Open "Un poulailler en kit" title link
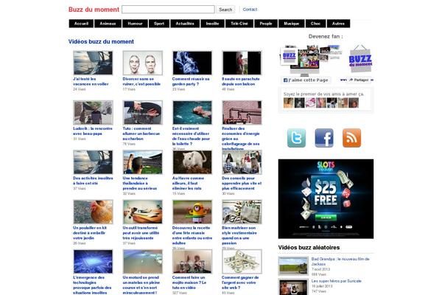442x295 pixels. click(90, 233)
